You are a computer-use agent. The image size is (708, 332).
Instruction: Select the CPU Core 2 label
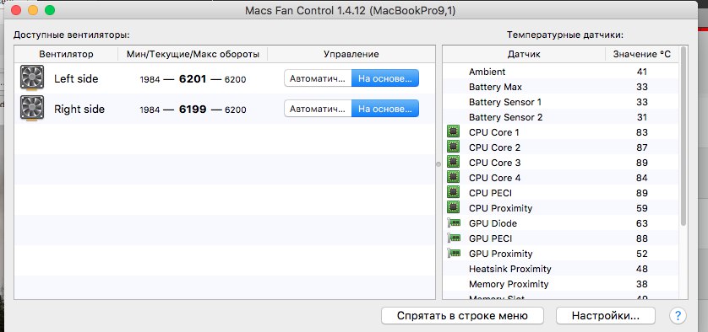(494, 147)
